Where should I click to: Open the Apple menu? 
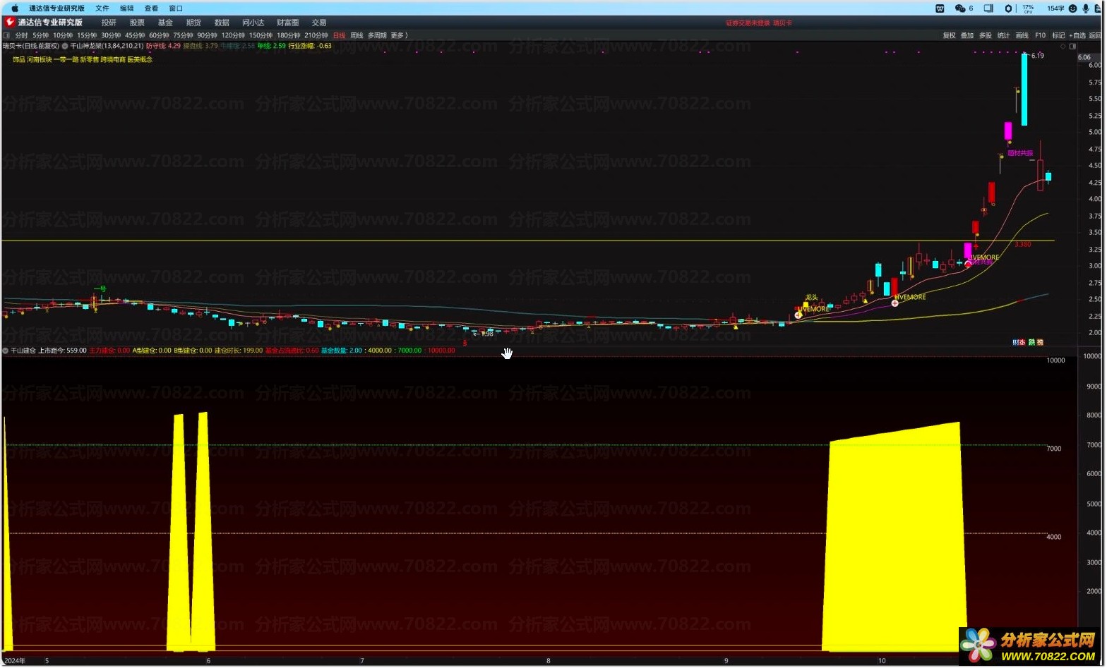(15, 8)
